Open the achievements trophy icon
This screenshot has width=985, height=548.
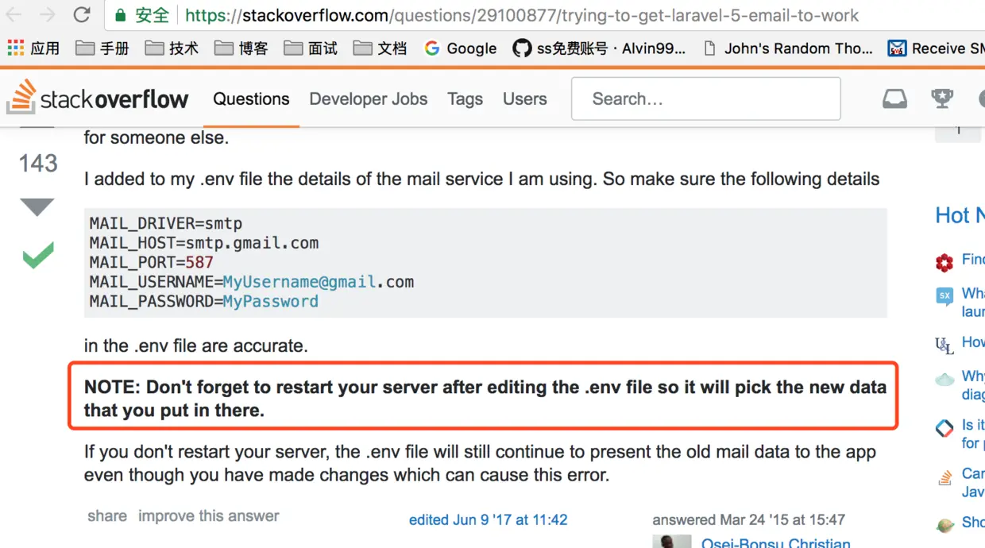[942, 98]
